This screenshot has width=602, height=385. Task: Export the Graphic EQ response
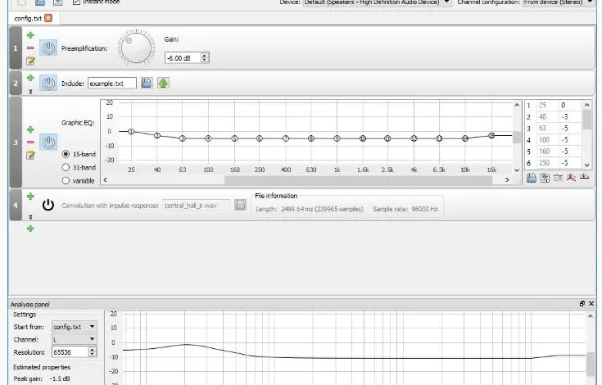coord(545,178)
